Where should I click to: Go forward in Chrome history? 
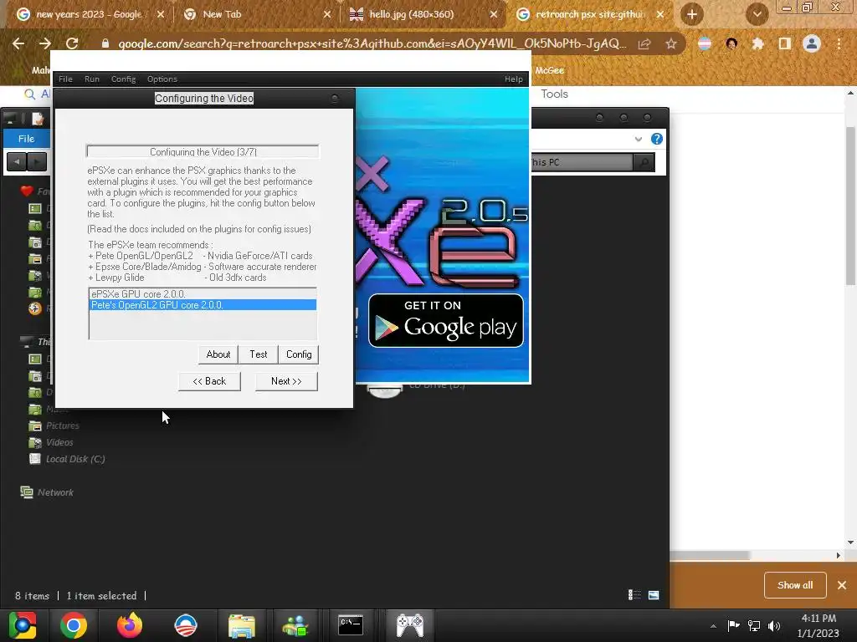45,43
